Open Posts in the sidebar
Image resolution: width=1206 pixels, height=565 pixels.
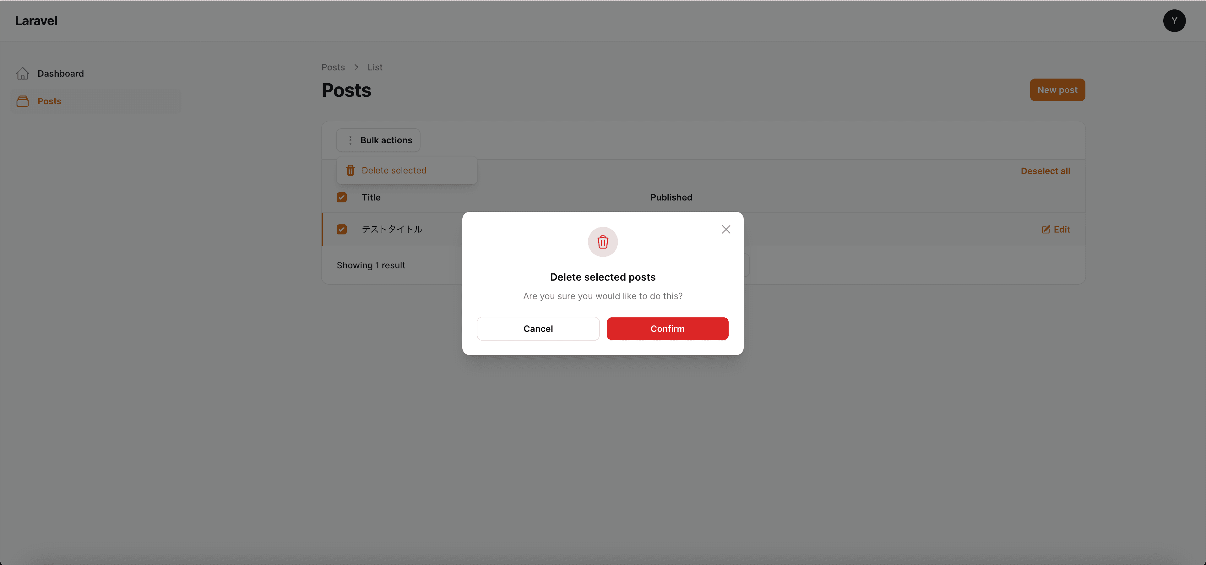96,101
